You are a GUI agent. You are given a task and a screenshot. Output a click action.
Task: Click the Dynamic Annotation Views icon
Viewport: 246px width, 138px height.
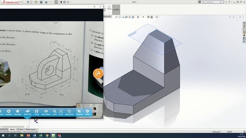(x=130, y=17)
